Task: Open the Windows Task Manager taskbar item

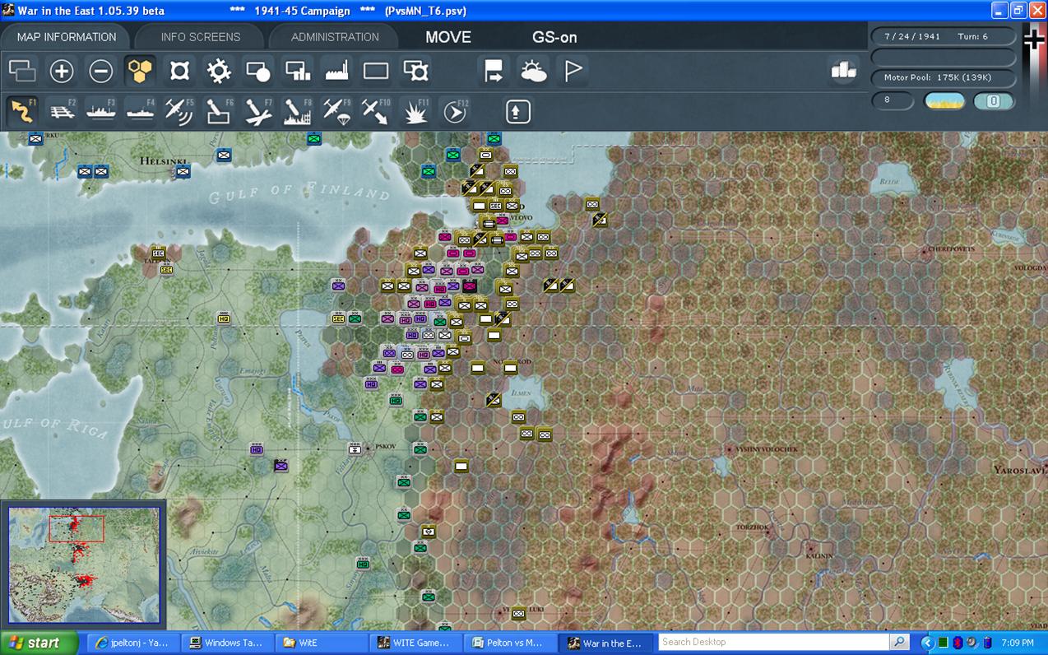Action: 227,643
